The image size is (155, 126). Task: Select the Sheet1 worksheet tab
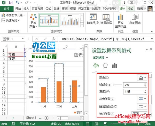(x=31, y=118)
